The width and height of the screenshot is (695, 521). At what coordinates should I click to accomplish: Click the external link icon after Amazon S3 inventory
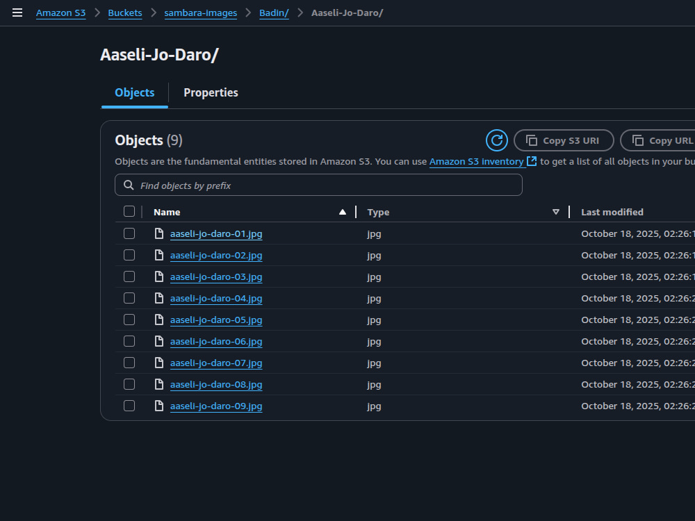point(532,161)
